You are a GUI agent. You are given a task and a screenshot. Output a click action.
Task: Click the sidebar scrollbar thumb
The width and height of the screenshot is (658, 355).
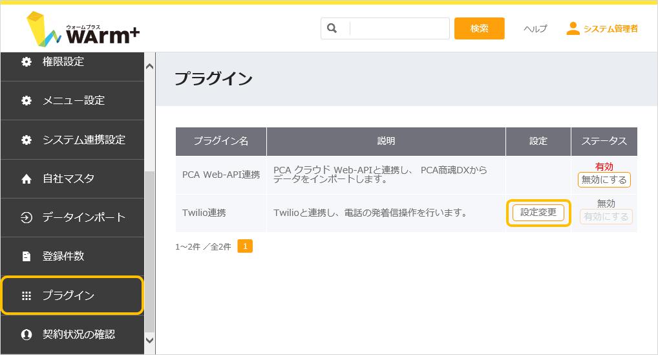click(149, 252)
